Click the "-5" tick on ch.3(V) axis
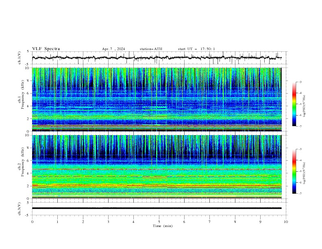The width and height of the screenshot is (322, 249). [28, 215]
